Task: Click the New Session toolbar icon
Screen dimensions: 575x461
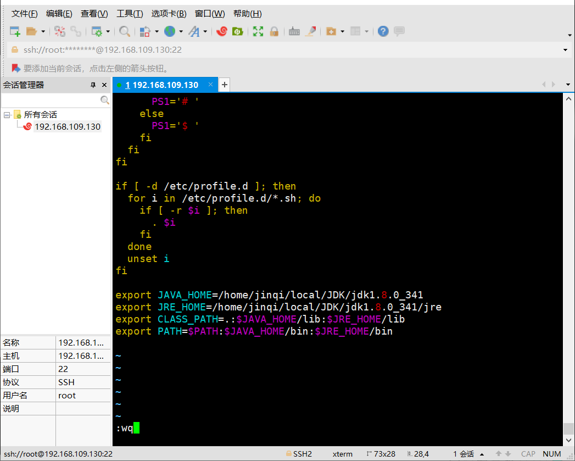Action: click(15, 31)
